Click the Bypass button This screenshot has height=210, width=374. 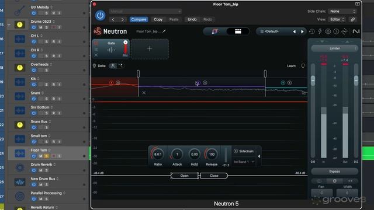pos(334,171)
